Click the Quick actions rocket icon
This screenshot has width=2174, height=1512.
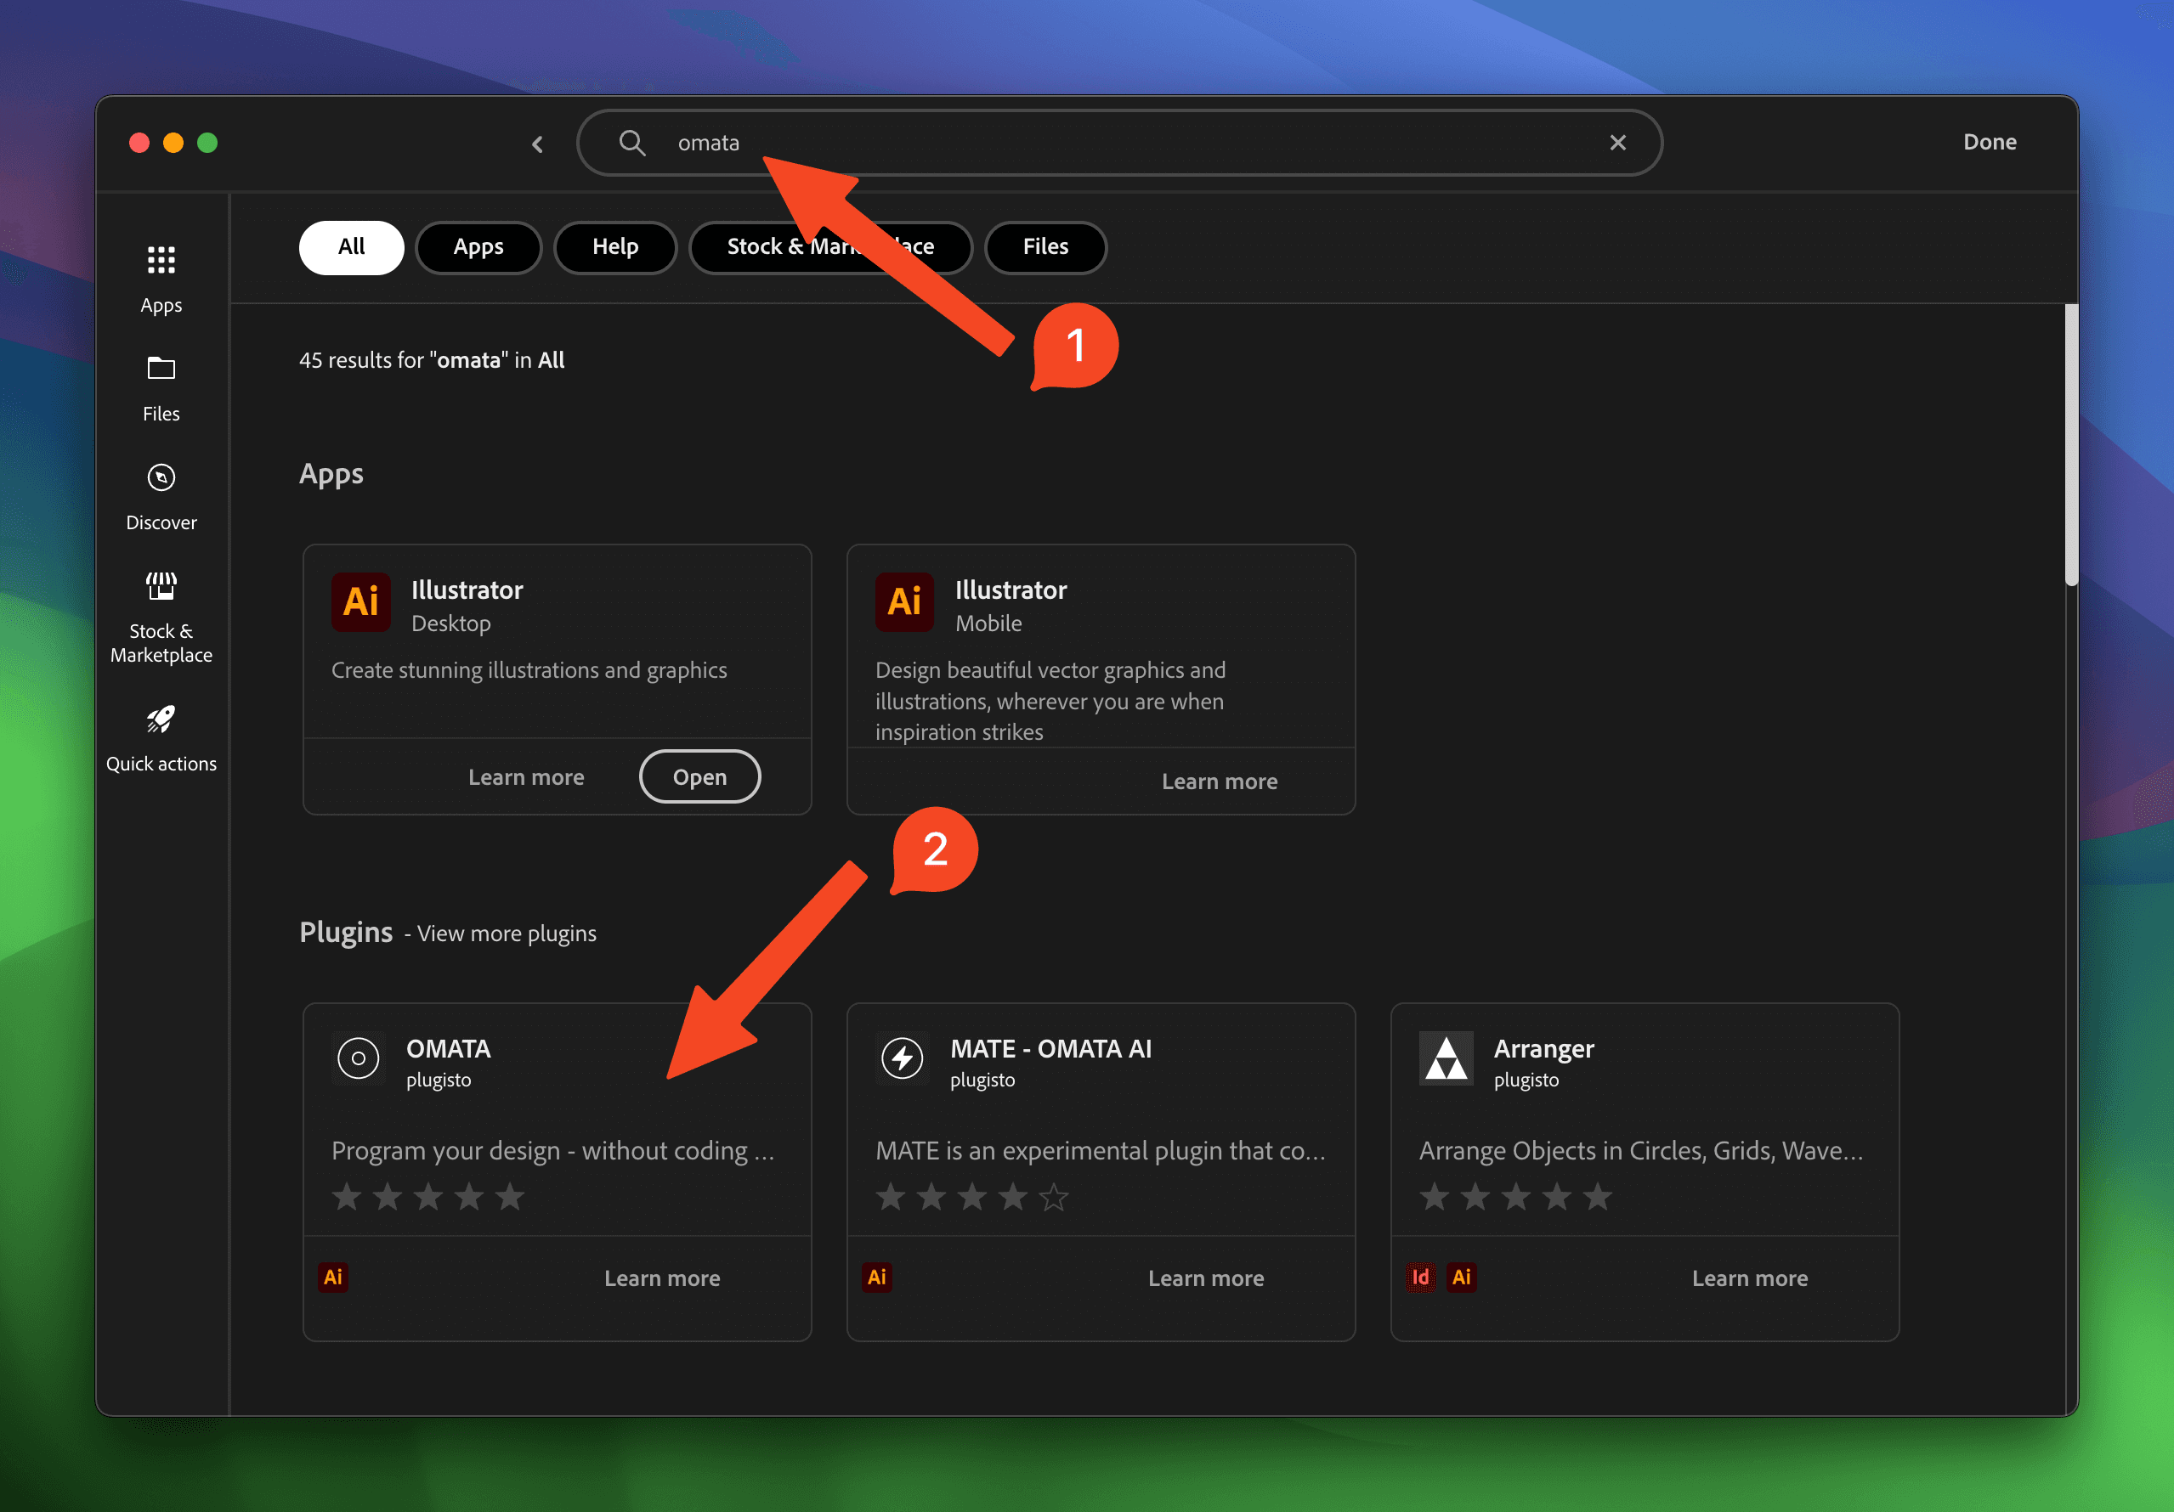(161, 719)
